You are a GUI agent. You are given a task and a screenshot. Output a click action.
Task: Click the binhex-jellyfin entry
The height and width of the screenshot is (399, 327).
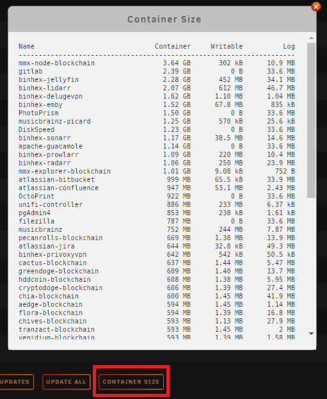[x=49, y=79]
